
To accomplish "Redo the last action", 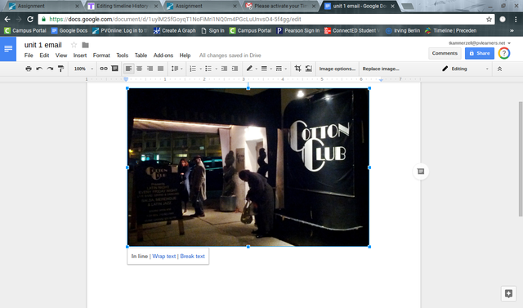I will pos(50,69).
